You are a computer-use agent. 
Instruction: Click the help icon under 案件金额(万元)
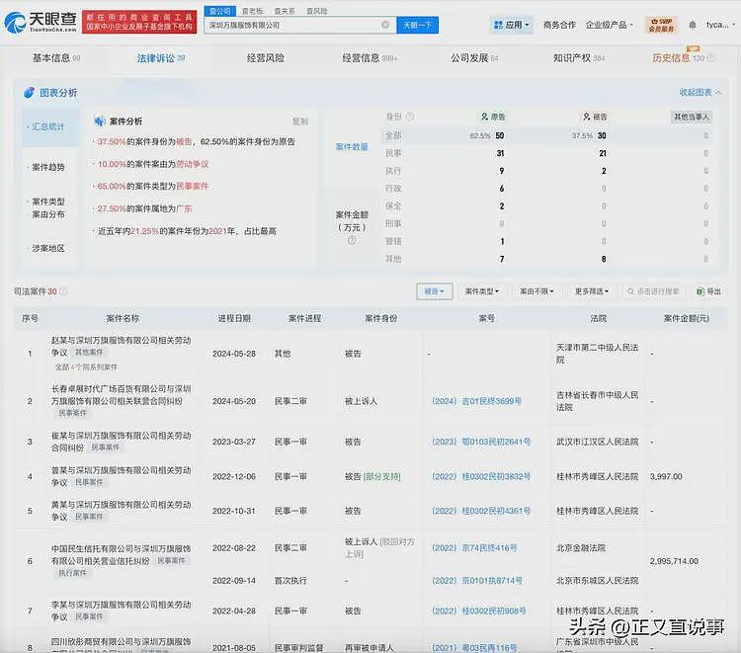[352, 240]
